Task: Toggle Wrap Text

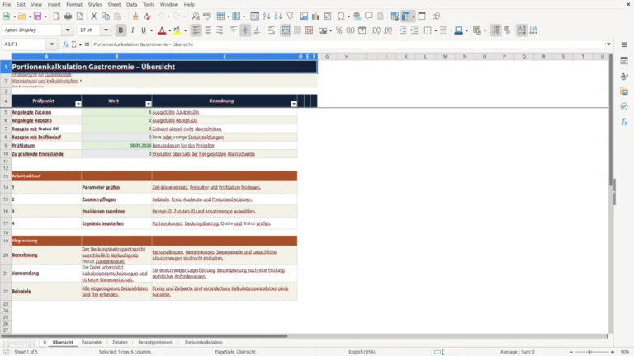Action: pos(272,30)
